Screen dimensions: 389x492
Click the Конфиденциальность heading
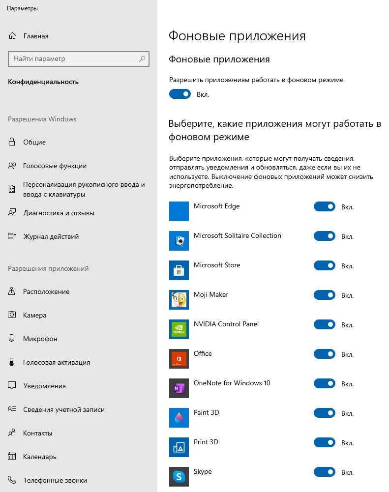click(43, 82)
